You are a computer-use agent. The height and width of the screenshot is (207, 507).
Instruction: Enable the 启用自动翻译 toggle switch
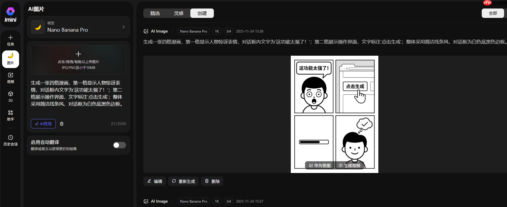(x=120, y=145)
